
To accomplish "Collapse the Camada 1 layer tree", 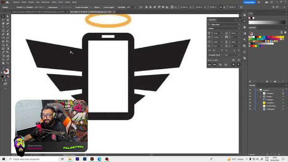I will pyautogui.click(x=257, y=90).
